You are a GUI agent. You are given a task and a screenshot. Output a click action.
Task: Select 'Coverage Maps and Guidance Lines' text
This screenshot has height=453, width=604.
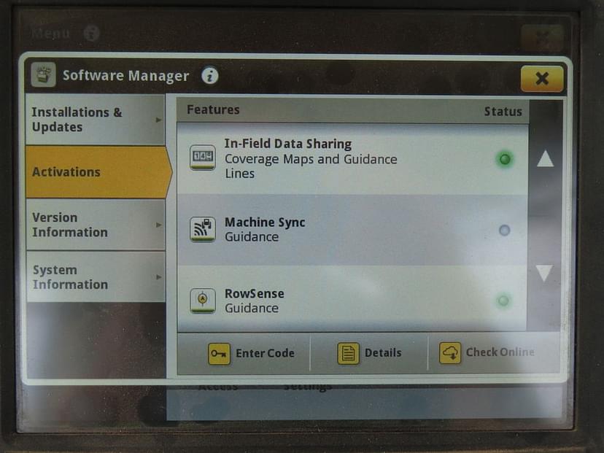[x=311, y=166]
